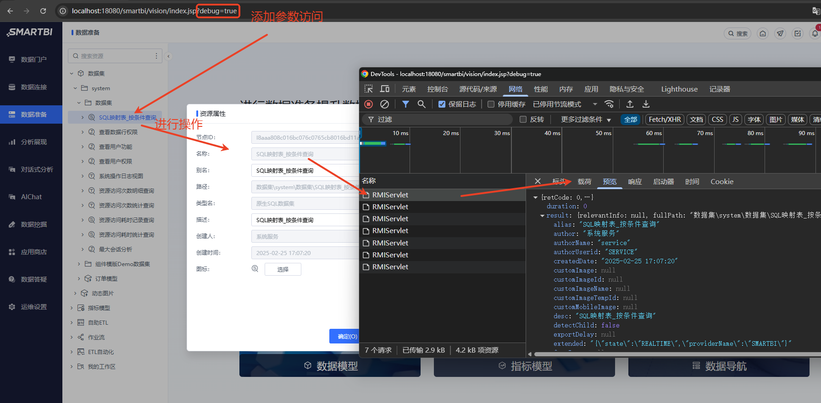Click the browser reload button
Image resolution: width=821 pixels, height=403 pixels.
click(43, 11)
